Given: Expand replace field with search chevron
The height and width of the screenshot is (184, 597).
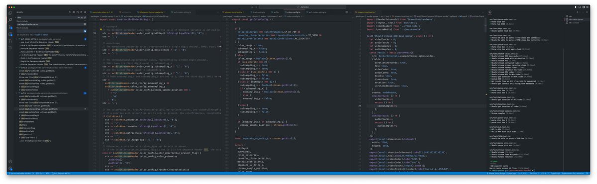Looking at the screenshot, I should click(x=15, y=17).
